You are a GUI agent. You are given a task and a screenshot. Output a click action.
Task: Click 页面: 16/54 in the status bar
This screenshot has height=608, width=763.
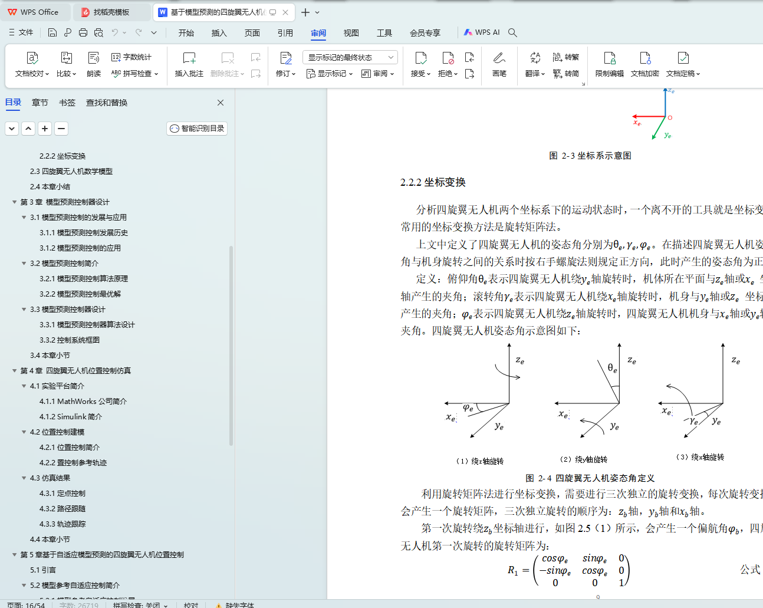(x=26, y=605)
